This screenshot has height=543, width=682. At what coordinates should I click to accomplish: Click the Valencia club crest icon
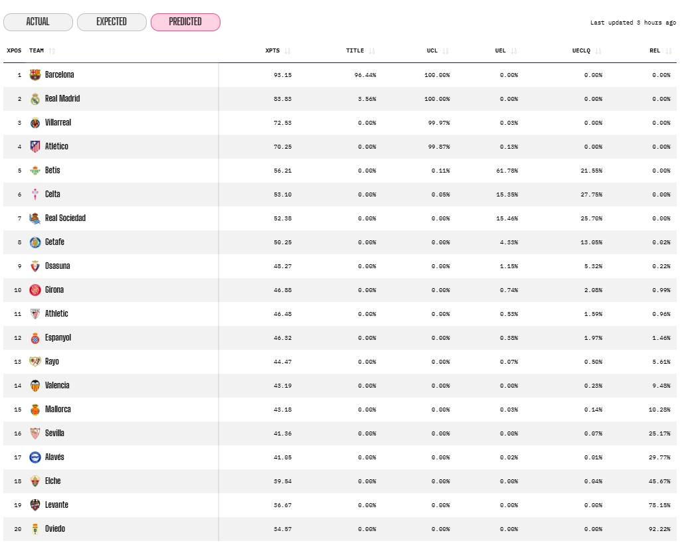pyautogui.click(x=35, y=386)
